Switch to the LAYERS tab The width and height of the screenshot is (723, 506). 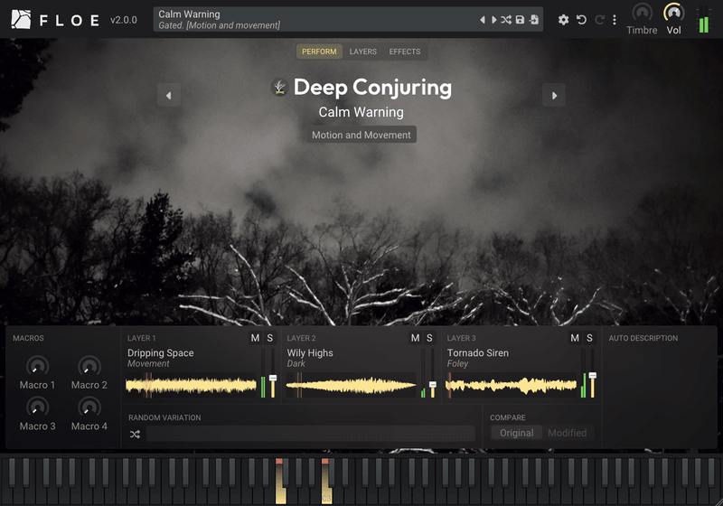click(363, 52)
